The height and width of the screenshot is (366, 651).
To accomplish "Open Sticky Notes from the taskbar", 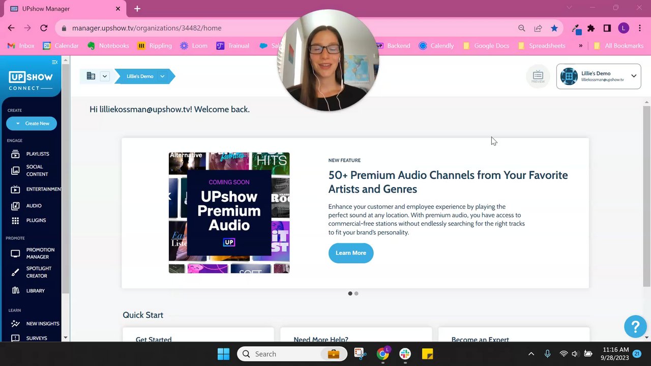I will click(427, 354).
